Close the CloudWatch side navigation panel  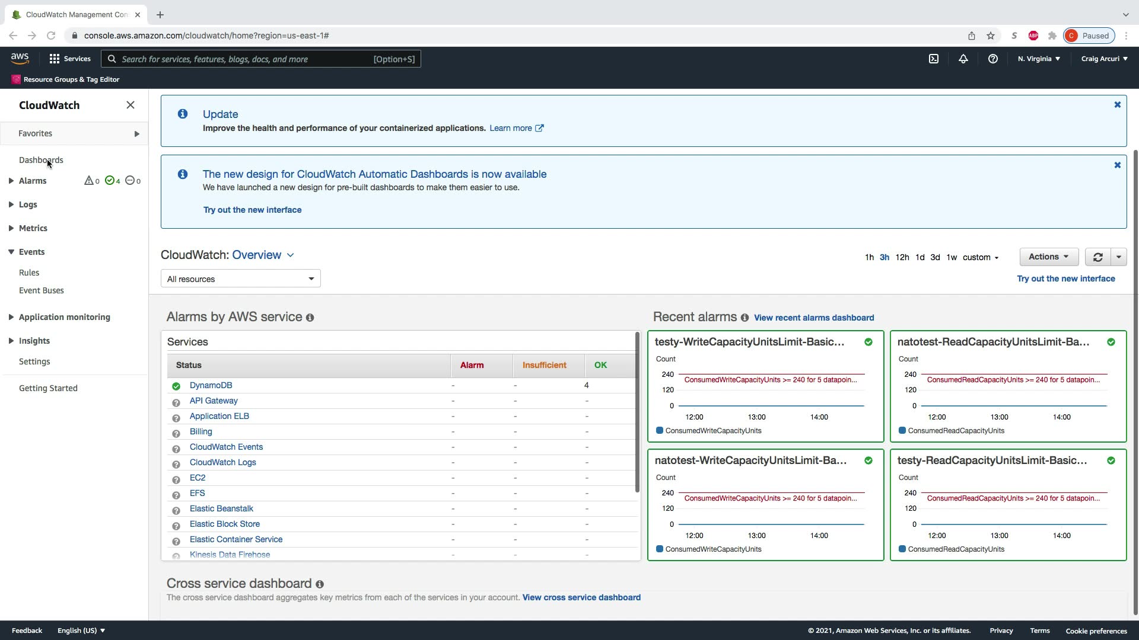(131, 105)
